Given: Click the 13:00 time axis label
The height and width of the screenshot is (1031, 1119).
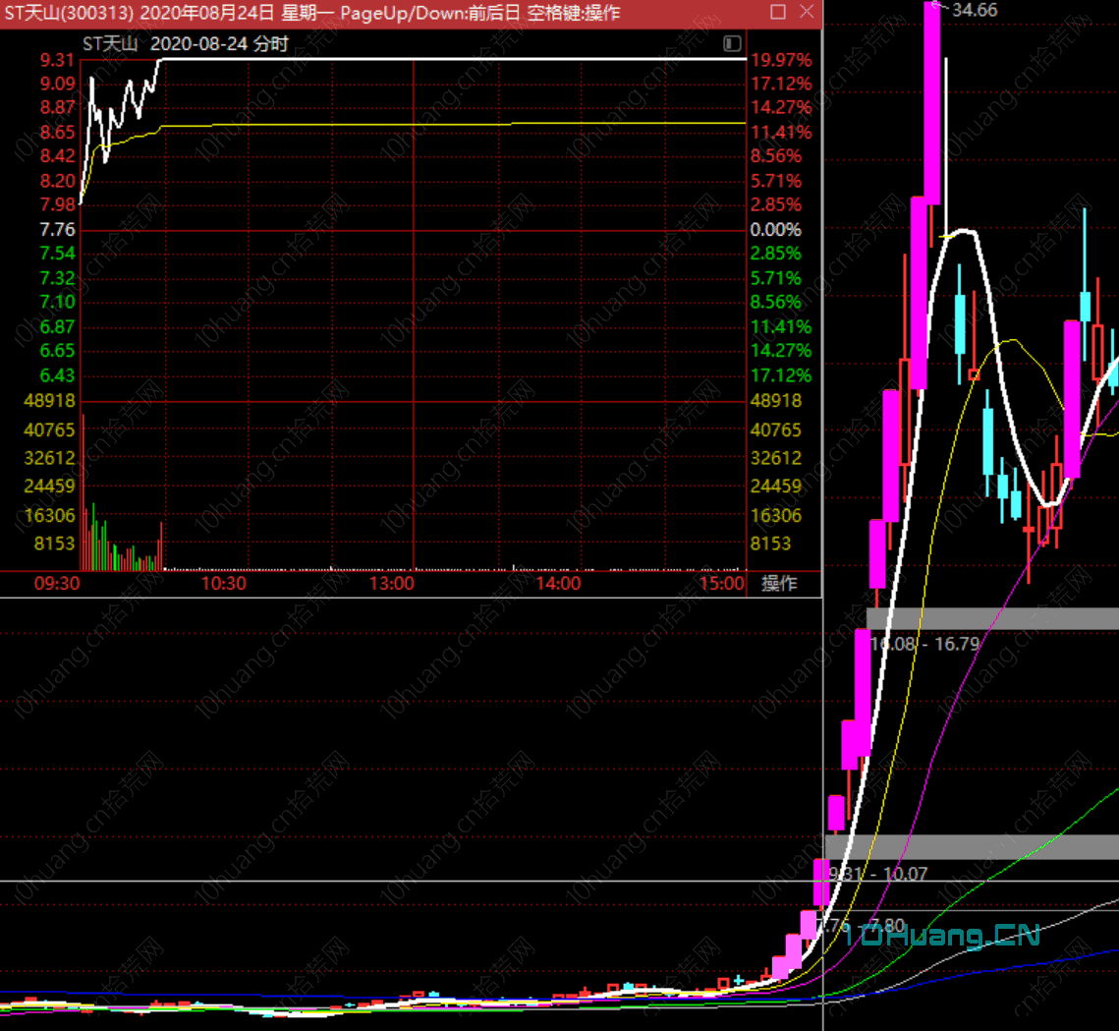Looking at the screenshot, I should [x=391, y=584].
